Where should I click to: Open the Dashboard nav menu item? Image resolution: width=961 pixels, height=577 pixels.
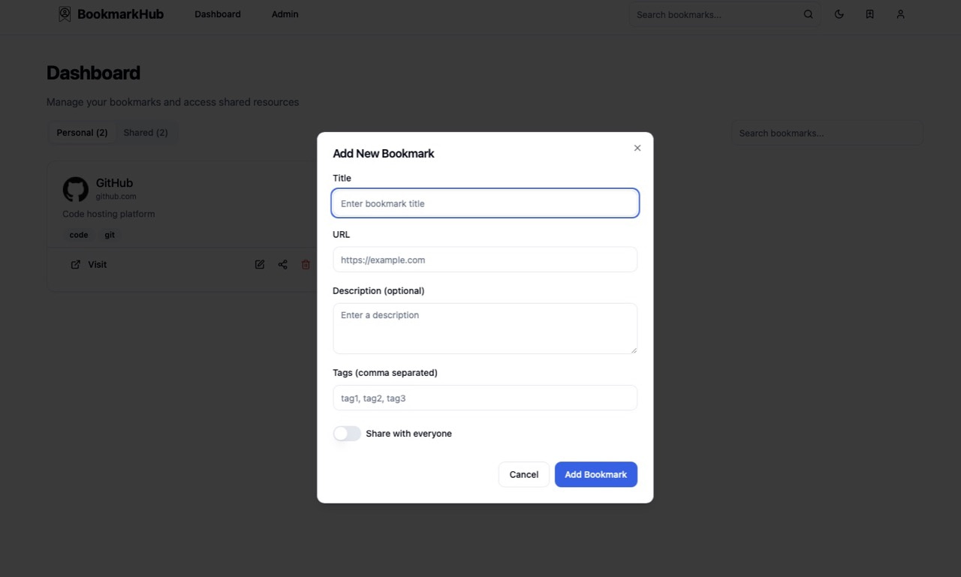[218, 14]
